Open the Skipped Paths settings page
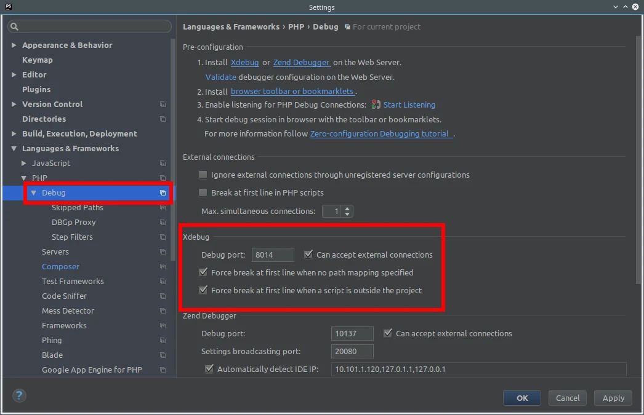Image resolution: width=644 pixels, height=415 pixels. pos(77,208)
